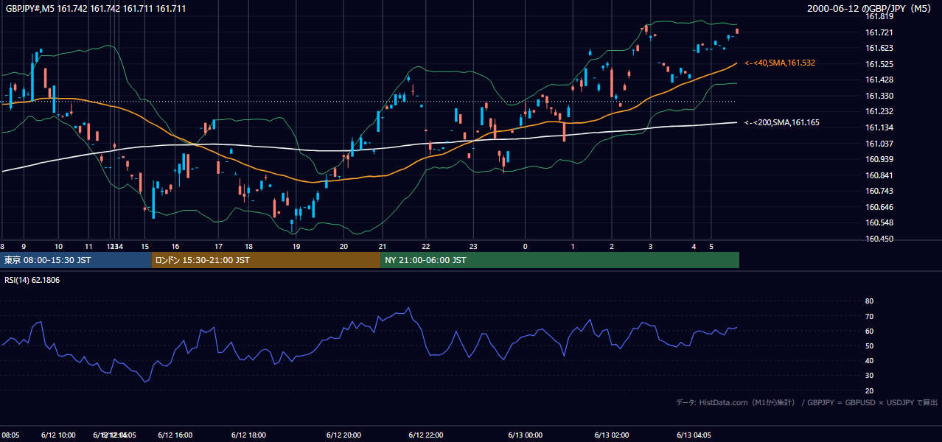
Task: Click hour marker 19 under the price chart
Action: pos(296,247)
